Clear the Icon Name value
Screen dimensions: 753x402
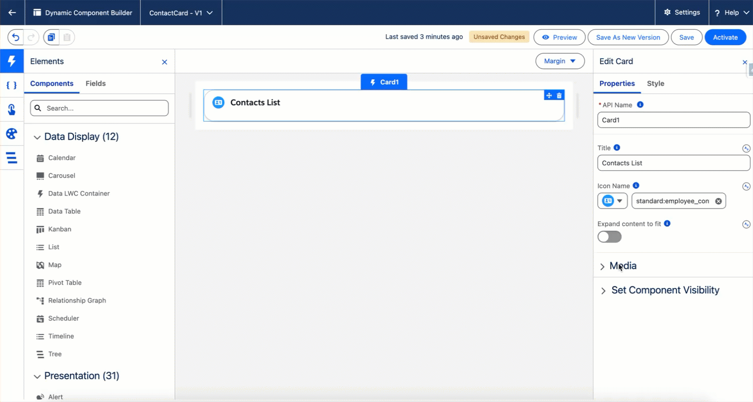point(718,201)
